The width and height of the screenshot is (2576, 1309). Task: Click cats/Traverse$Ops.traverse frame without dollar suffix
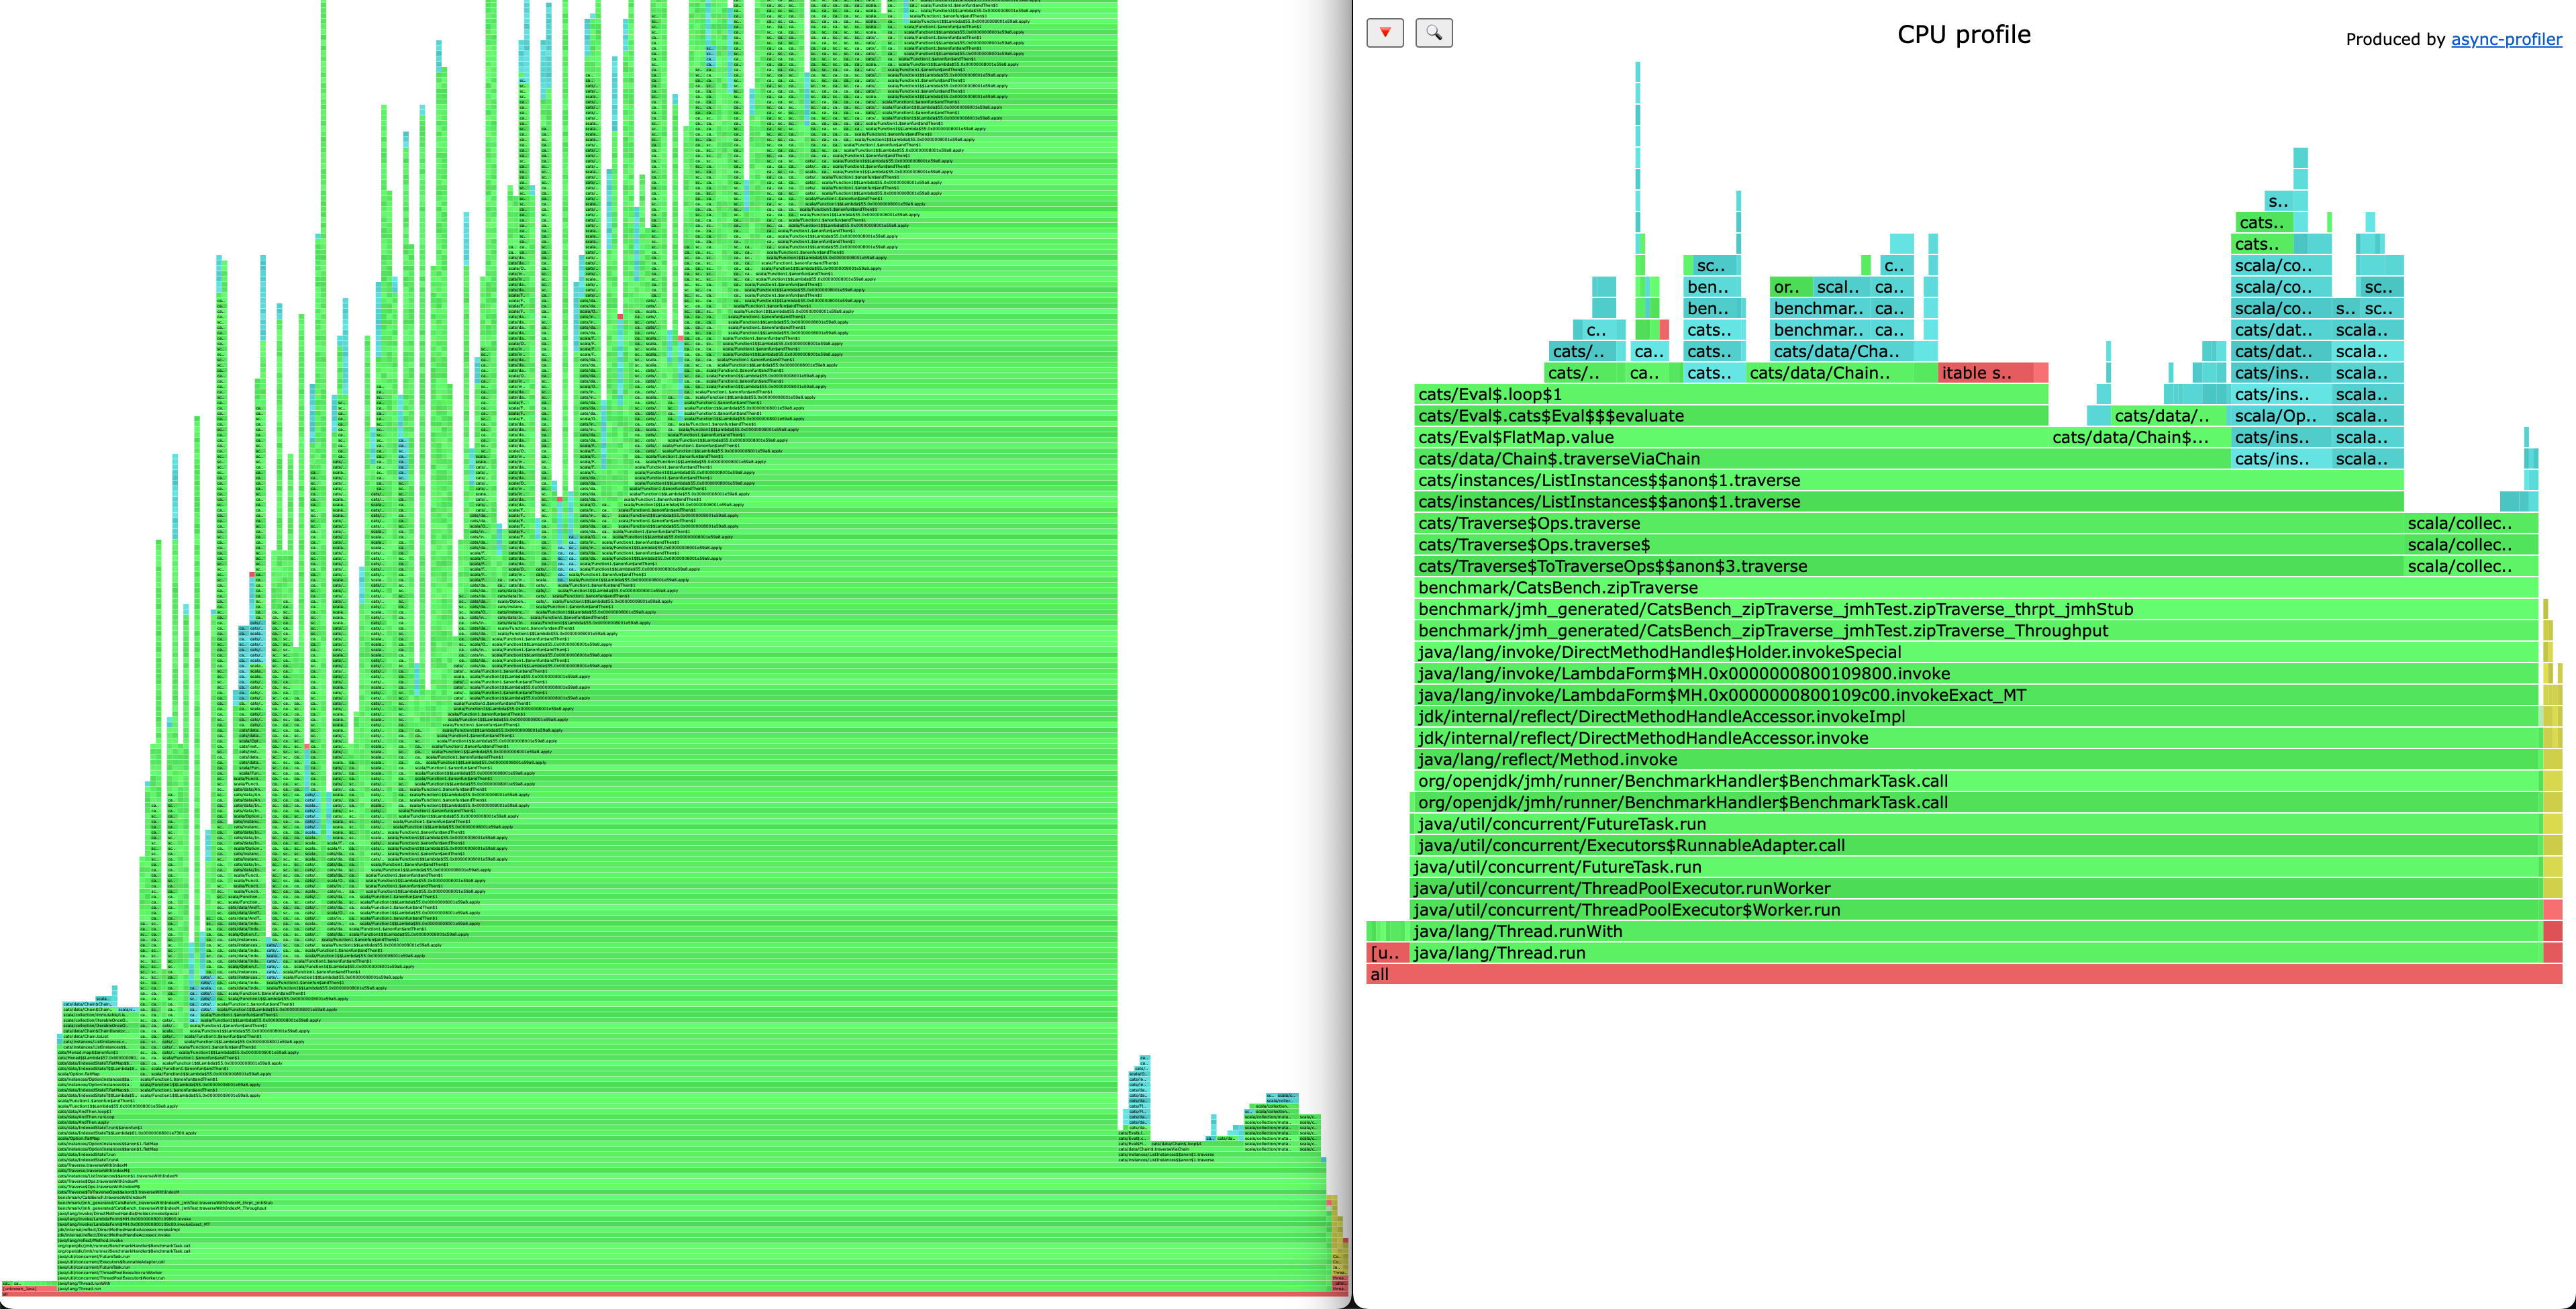[x=1909, y=523]
